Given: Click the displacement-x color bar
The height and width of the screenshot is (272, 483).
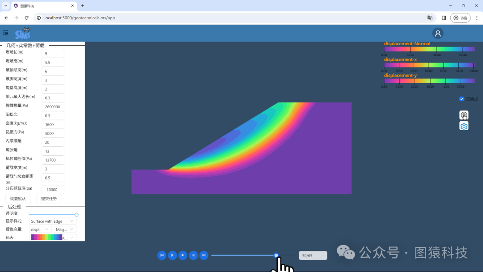Looking at the screenshot, I should point(429,65).
